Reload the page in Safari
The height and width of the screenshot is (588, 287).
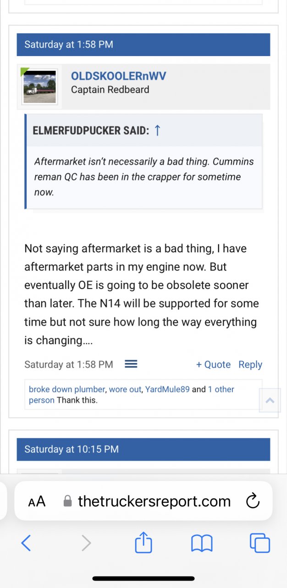pos(253,501)
